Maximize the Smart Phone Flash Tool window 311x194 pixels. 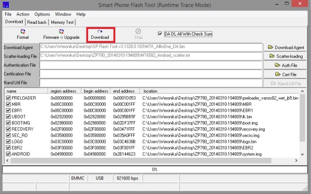coord(287,4)
